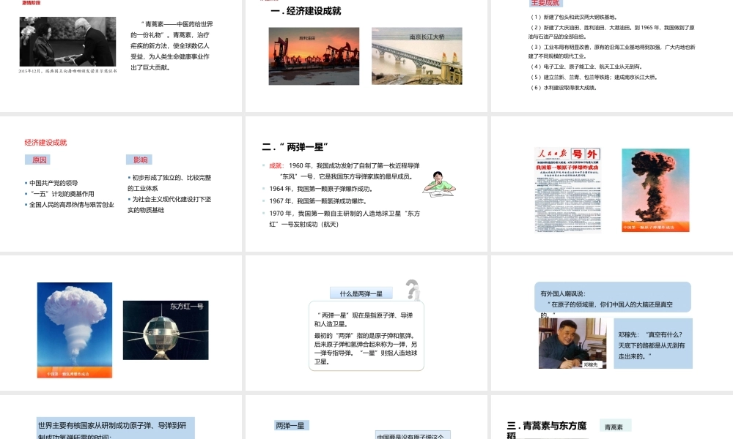Click the red 主要成就 label
The width and height of the screenshot is (733, 439).
545,3
